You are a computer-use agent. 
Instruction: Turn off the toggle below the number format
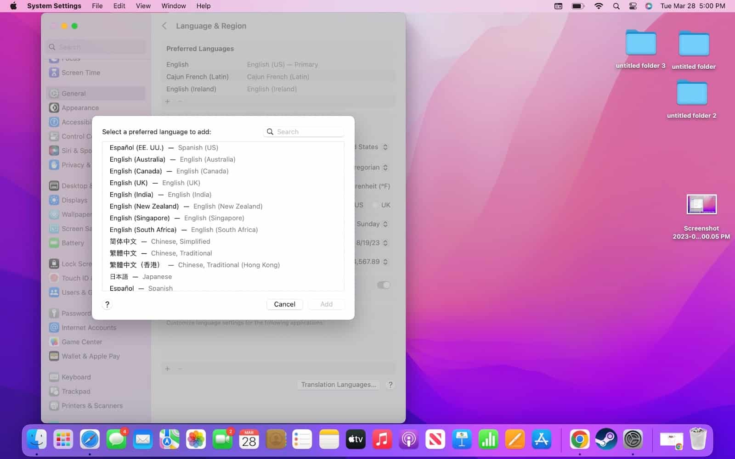pos(384,285)
